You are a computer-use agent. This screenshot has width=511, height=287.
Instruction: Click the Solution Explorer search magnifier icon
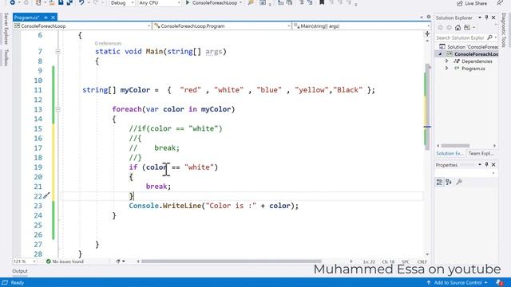click(x=489, y=37)
